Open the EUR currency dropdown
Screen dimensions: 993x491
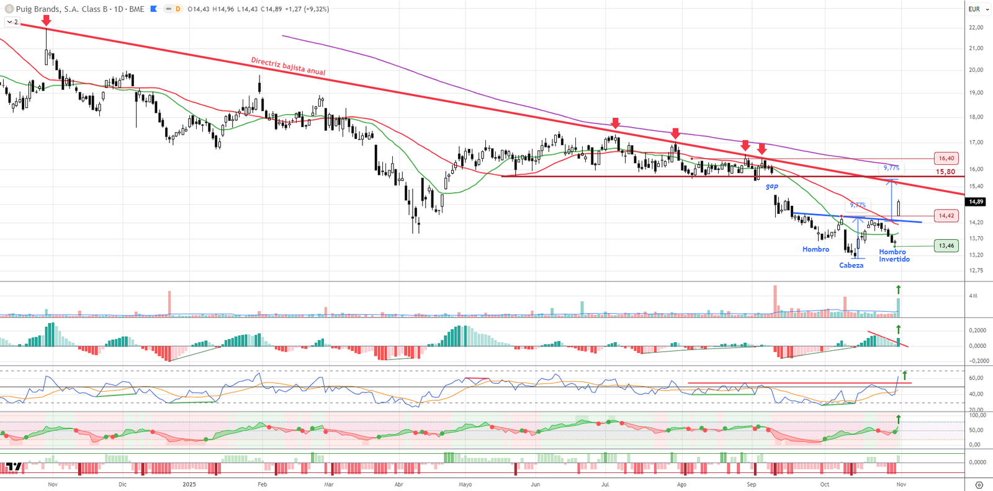coord(978,9)
